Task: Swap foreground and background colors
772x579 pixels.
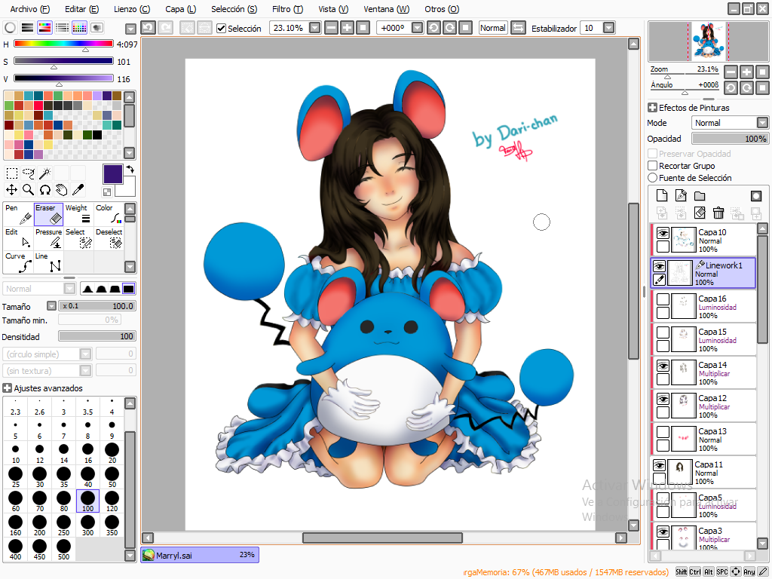Action: tap(130, 170)
